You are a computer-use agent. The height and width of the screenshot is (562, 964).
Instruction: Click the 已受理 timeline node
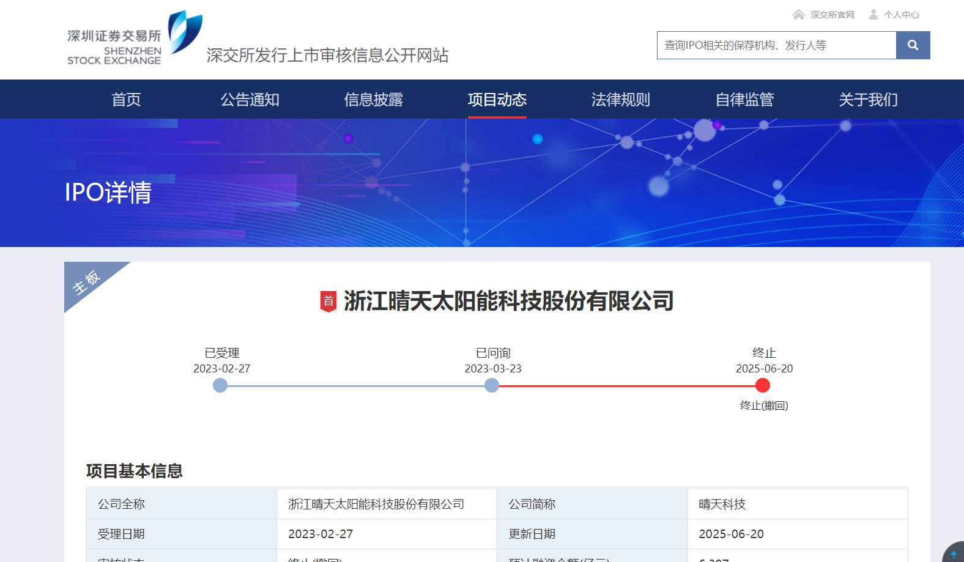[x=220, y=385]
